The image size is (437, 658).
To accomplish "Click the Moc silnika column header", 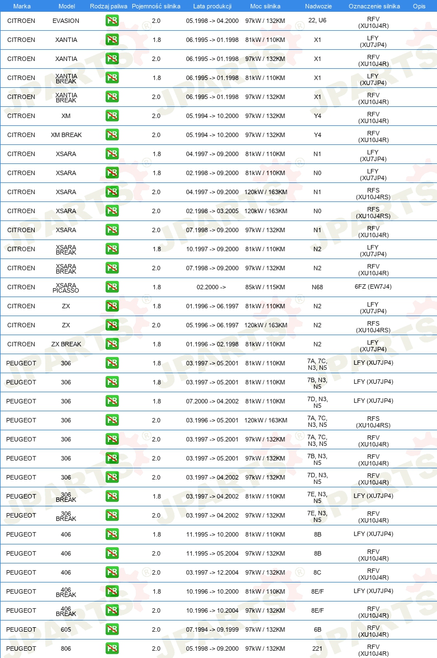I will 265,6.
